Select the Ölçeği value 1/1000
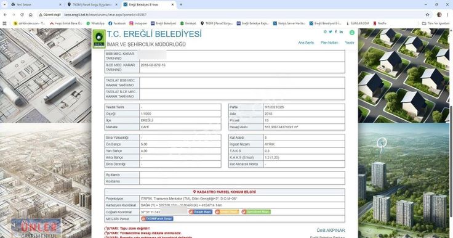The height and width of the screenshot is (238, 453). [146, 114]
